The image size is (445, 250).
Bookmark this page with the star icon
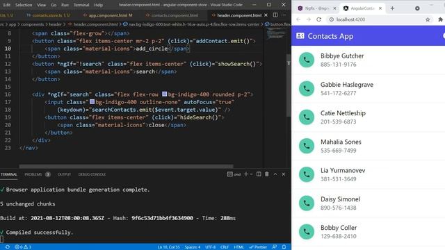[x=428, y=19]
